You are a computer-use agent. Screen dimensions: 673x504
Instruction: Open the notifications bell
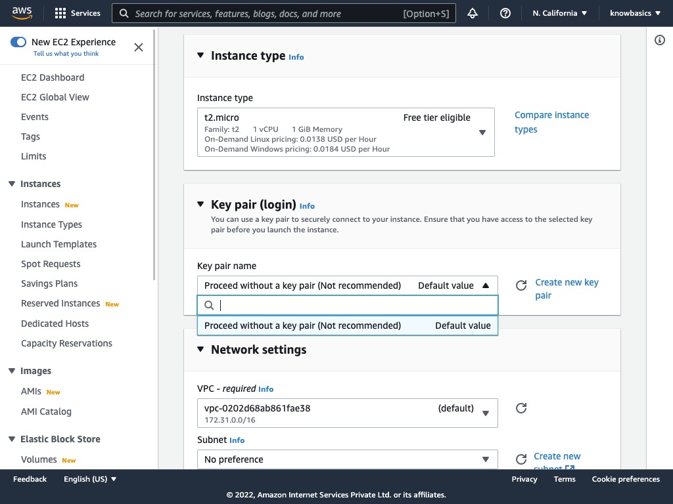point(472,13)
